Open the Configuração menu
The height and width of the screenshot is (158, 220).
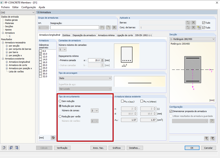pyautogui.click(x=28, y=7)
